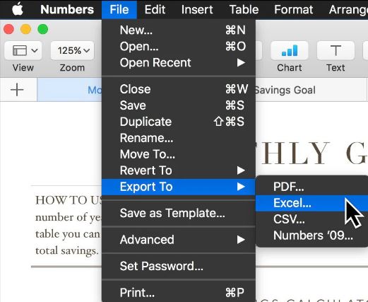368x302 pixels.
Task: Select Save in the File menu
Action: [x=179, y=105]
